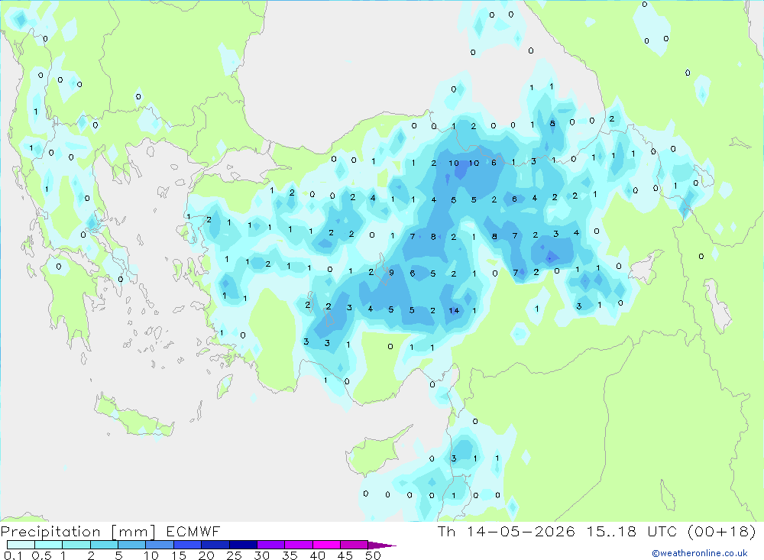Click the 15–20 mm blue legend swatch
The height and width of the screenshot is (560, 764).
coord(187,545)
